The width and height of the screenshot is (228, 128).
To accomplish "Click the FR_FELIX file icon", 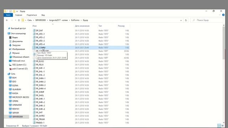I will 34,65.
